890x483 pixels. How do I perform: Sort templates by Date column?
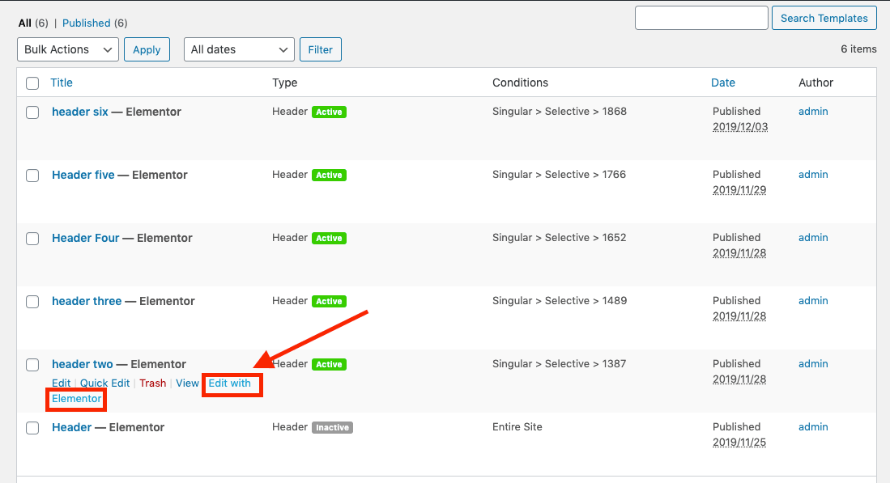pyautogui.click(x=722, y=83)
